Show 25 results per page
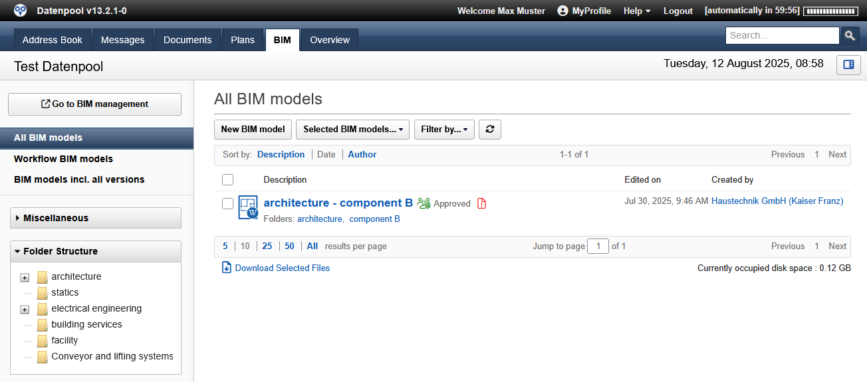Screen dimensions: 867x382 point(267,246)
